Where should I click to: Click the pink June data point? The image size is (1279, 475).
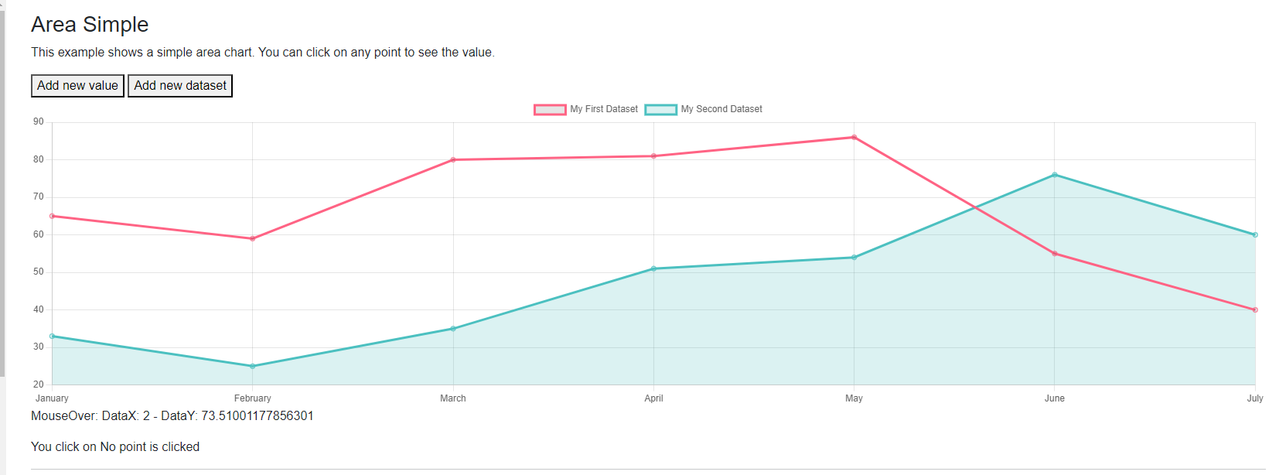tap(1055, 254)
